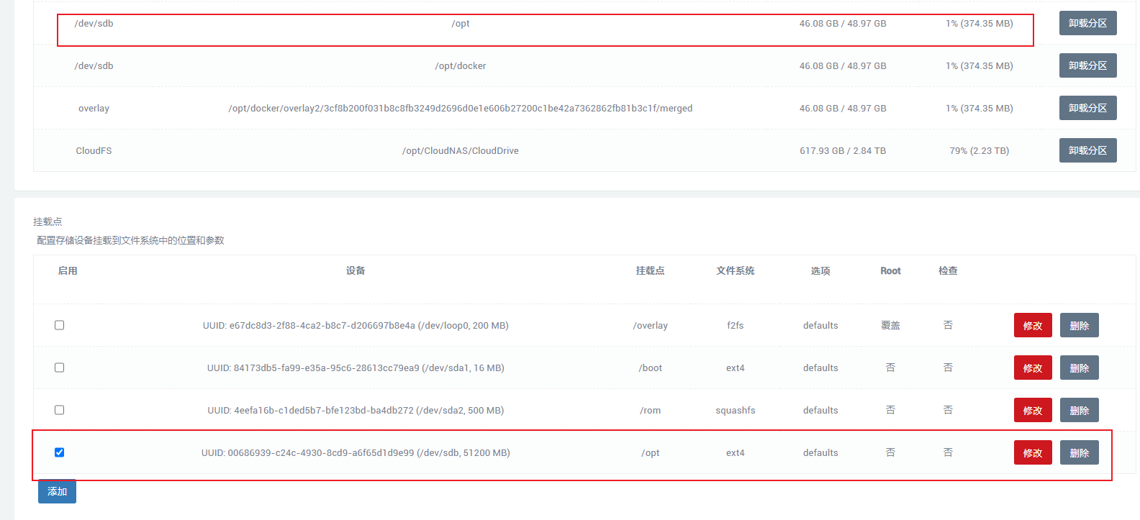Modify the /rom squashfs mount entry
Image resolution: width=1140 pixels, height=520 pixels.
coord(1033,411)
